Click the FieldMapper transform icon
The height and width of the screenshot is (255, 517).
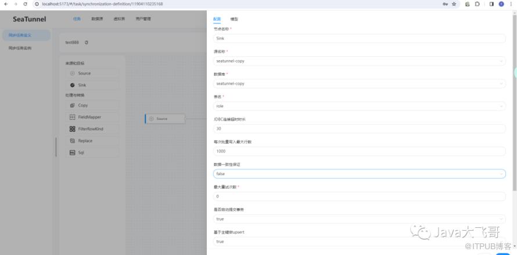tap(73, 117)
